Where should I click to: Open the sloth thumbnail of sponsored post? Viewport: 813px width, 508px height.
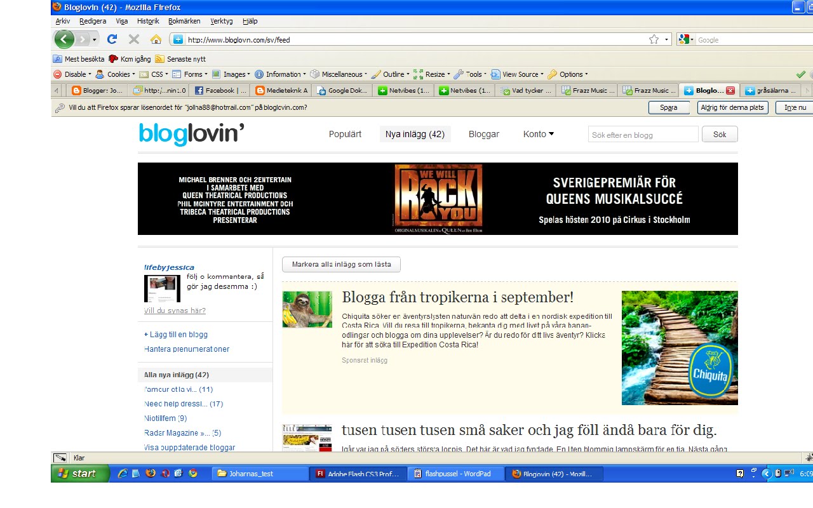[307, 309]
